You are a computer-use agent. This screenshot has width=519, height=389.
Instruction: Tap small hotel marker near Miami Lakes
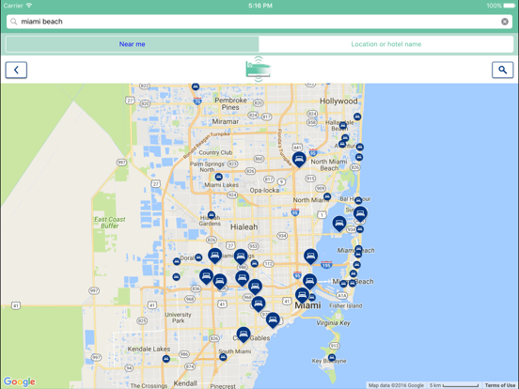[218, 177]
